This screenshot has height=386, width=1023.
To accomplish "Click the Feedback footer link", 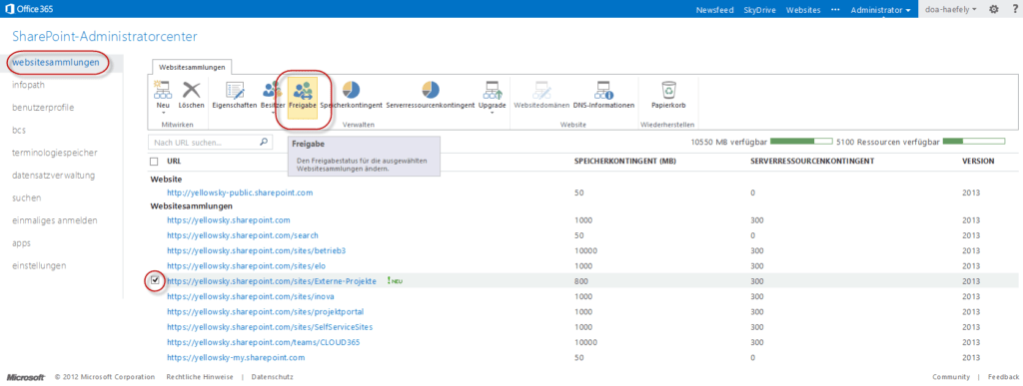I will pos(1003,377).
